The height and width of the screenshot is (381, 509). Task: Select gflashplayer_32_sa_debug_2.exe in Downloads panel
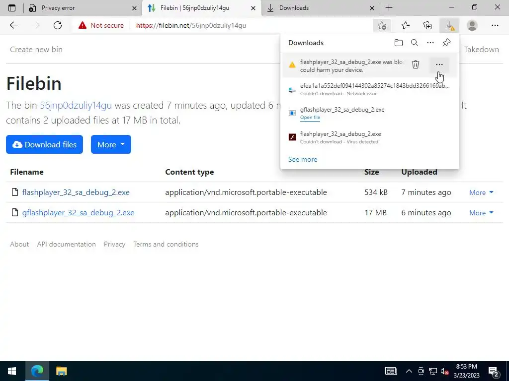point(342,110)
